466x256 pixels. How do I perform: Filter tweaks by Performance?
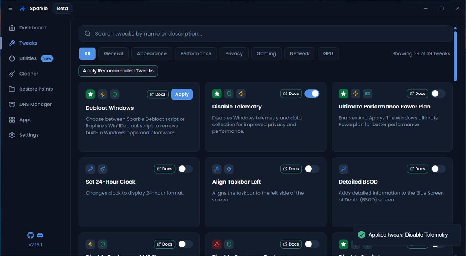196,53
